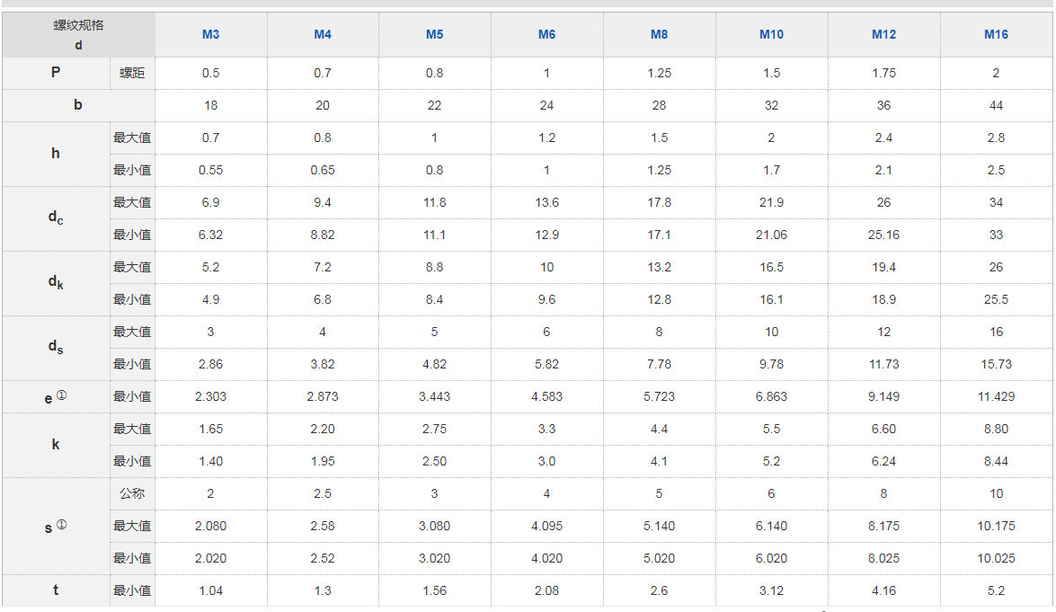The height and width of the screenshot is (612, 1056).
Task: Open the M4 thread size link
Action: click(323, 34)
